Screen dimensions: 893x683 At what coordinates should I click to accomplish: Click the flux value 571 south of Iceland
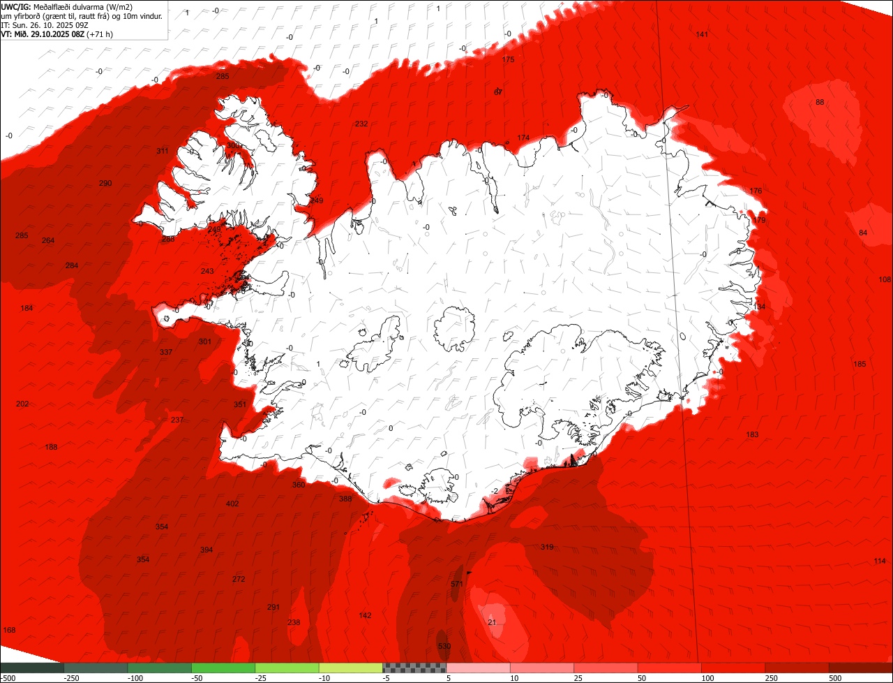coord(457,584)
